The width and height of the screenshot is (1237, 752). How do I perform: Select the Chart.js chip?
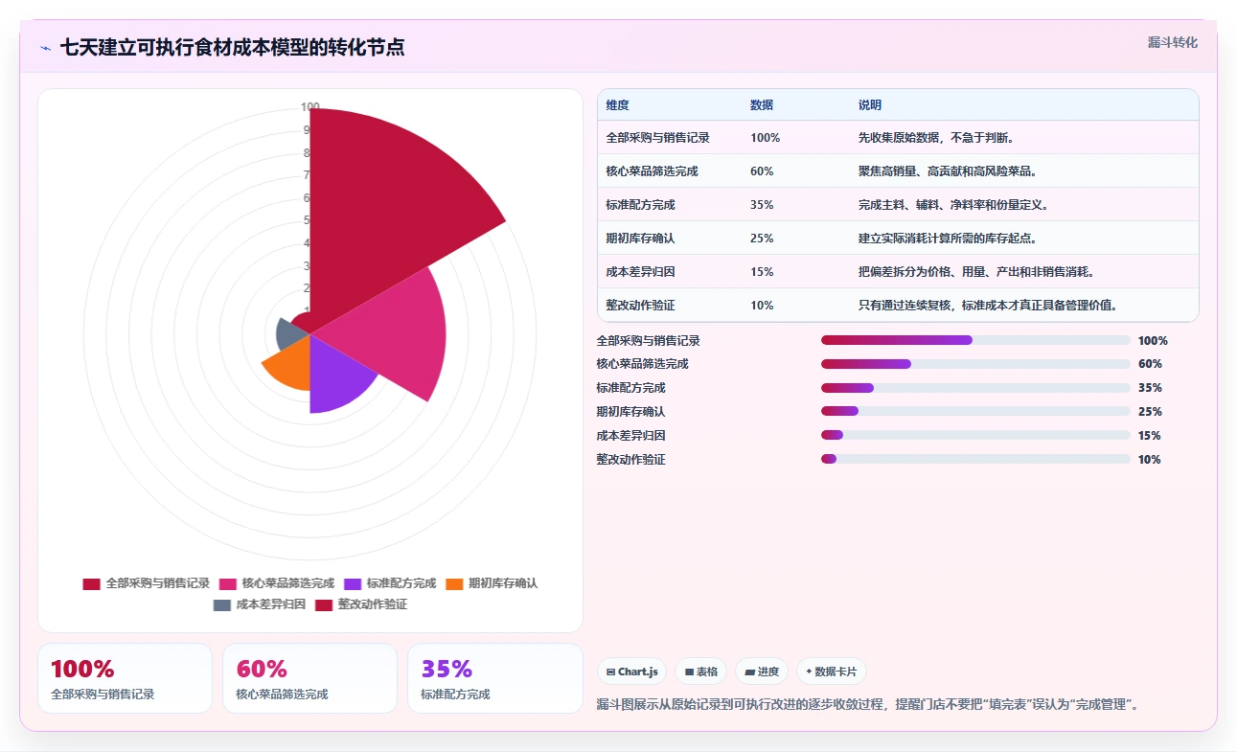(x=632, y=672)
